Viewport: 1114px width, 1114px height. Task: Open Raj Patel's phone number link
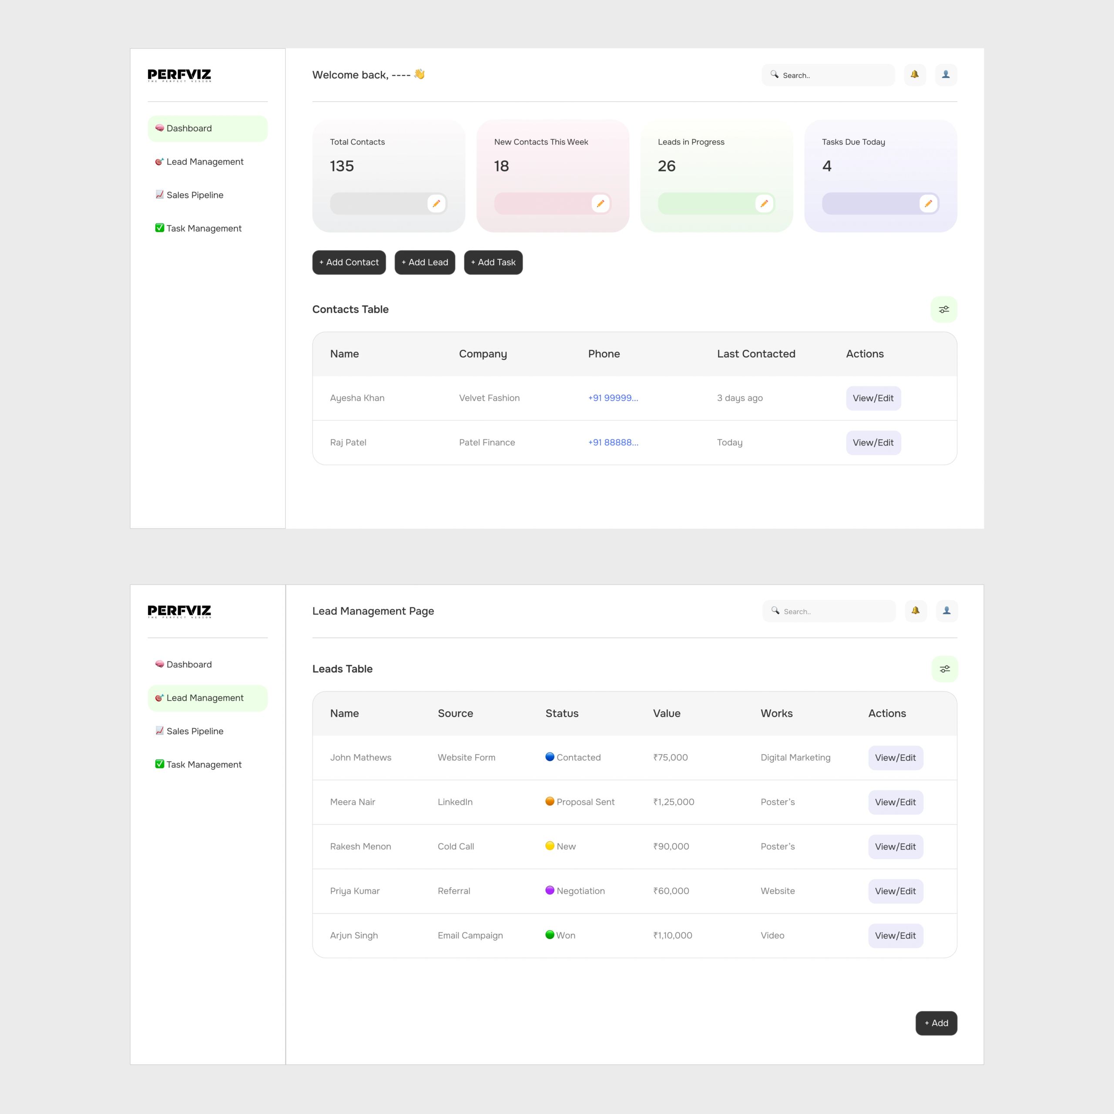coord(613,443)
